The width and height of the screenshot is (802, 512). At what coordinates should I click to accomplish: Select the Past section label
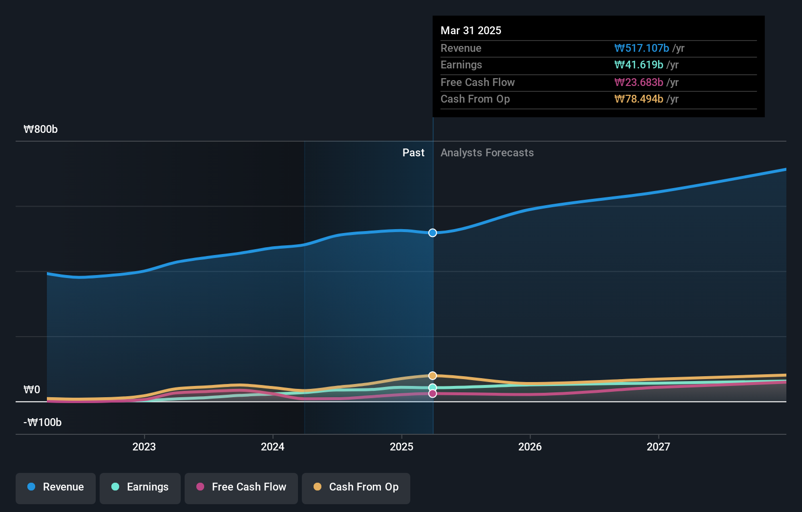[414, 152]
